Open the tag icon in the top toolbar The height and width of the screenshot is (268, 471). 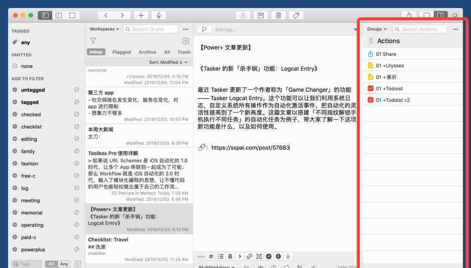coord(296,16)
